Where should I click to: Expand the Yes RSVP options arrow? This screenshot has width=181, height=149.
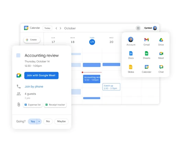[x=39, y=121]
